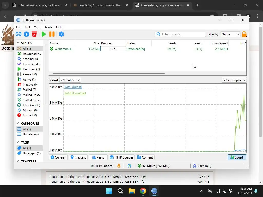Open the Help menu
263x197 pixels.
pyautogui.click(x=59, y=27)
